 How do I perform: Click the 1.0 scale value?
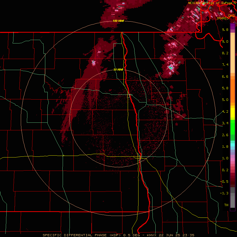click(x=225, y=158)
